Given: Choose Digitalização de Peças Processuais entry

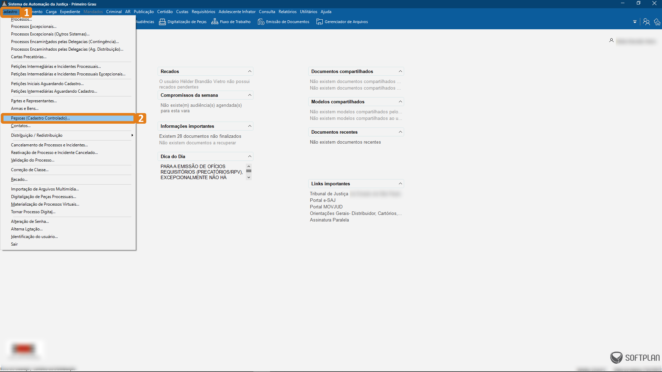Looking at the screenshot, I should point(43,197).
